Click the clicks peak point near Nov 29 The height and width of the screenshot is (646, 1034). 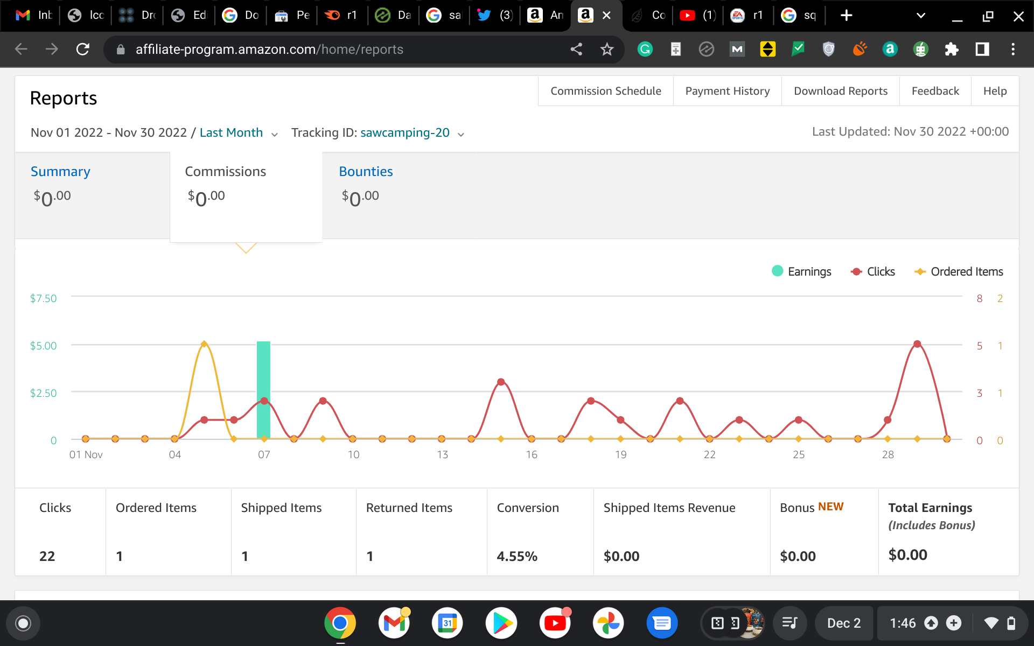(x=917, y=344)
